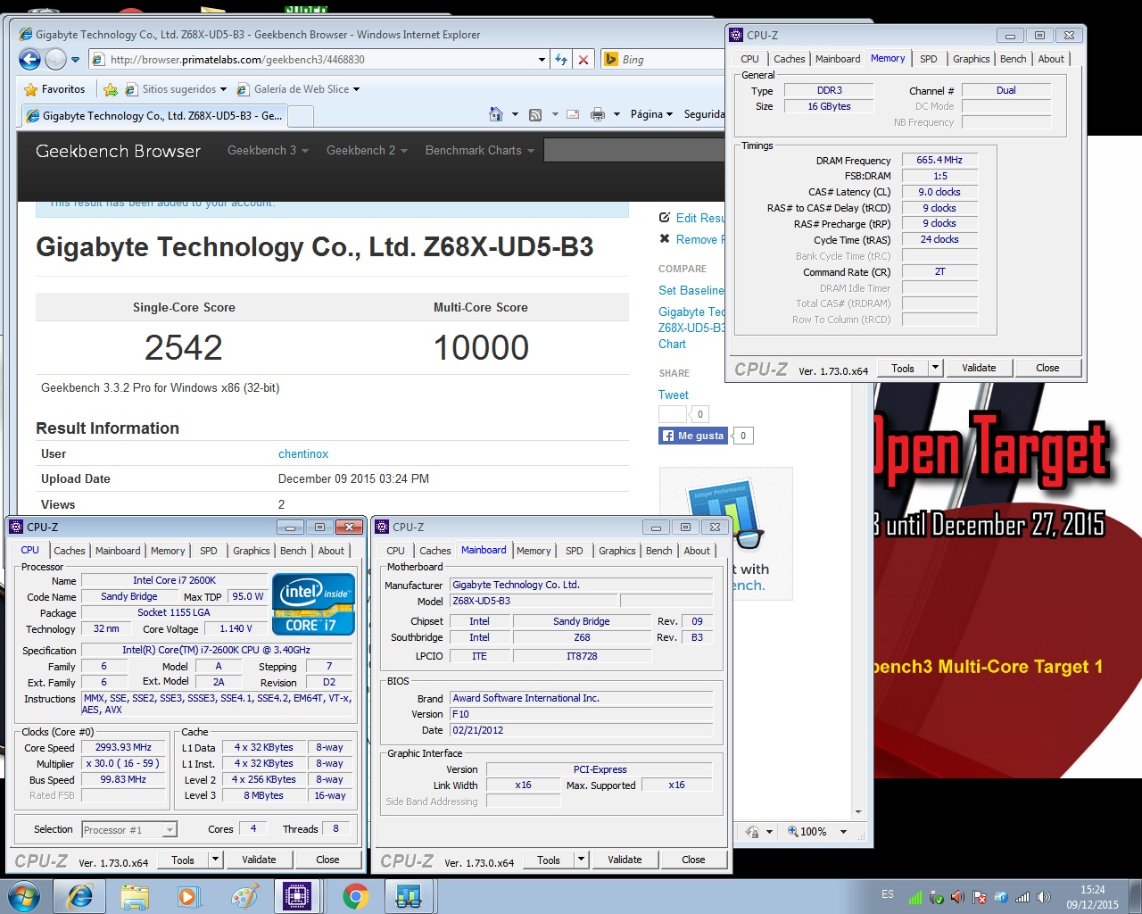
Task: Click Tools button in CPU-Z Mainboard window
Action: click(x=549, y=860)
